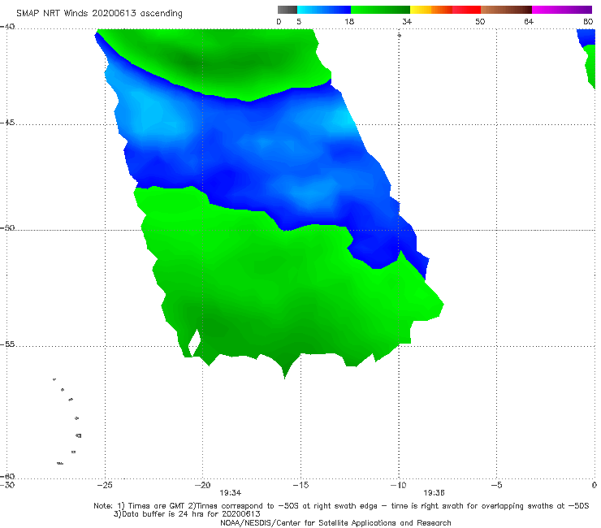The height and width of the screenshot is (528, 601).
Task: Click the brown segment of the color scale
Action: (506, 10)
